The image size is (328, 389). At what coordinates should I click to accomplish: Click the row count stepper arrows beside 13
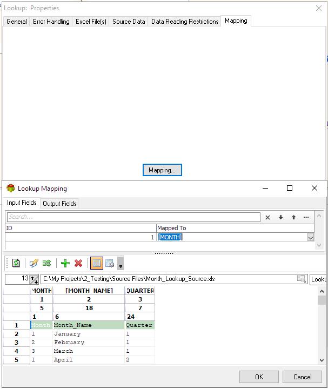(x=34, y=279)
